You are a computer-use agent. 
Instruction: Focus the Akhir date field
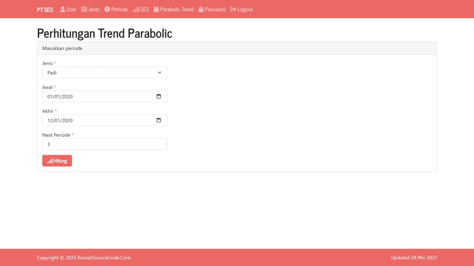point(105,120)
